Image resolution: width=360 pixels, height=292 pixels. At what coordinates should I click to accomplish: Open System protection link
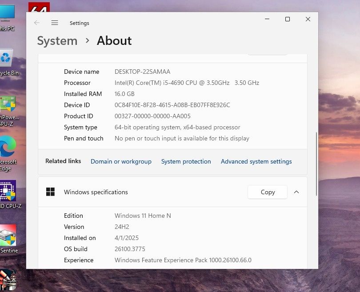(186, 161)
